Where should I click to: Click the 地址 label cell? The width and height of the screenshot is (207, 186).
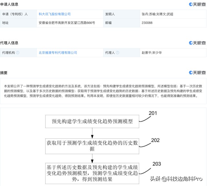[x=18, y=23]
